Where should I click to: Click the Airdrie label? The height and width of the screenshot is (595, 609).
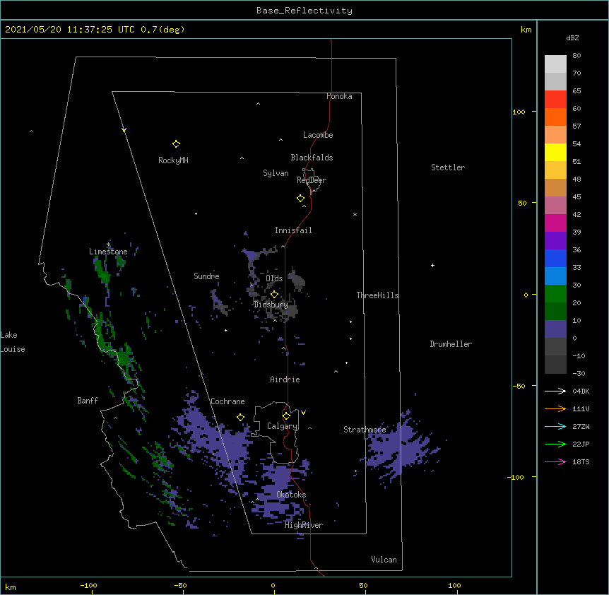click(285, 379)
